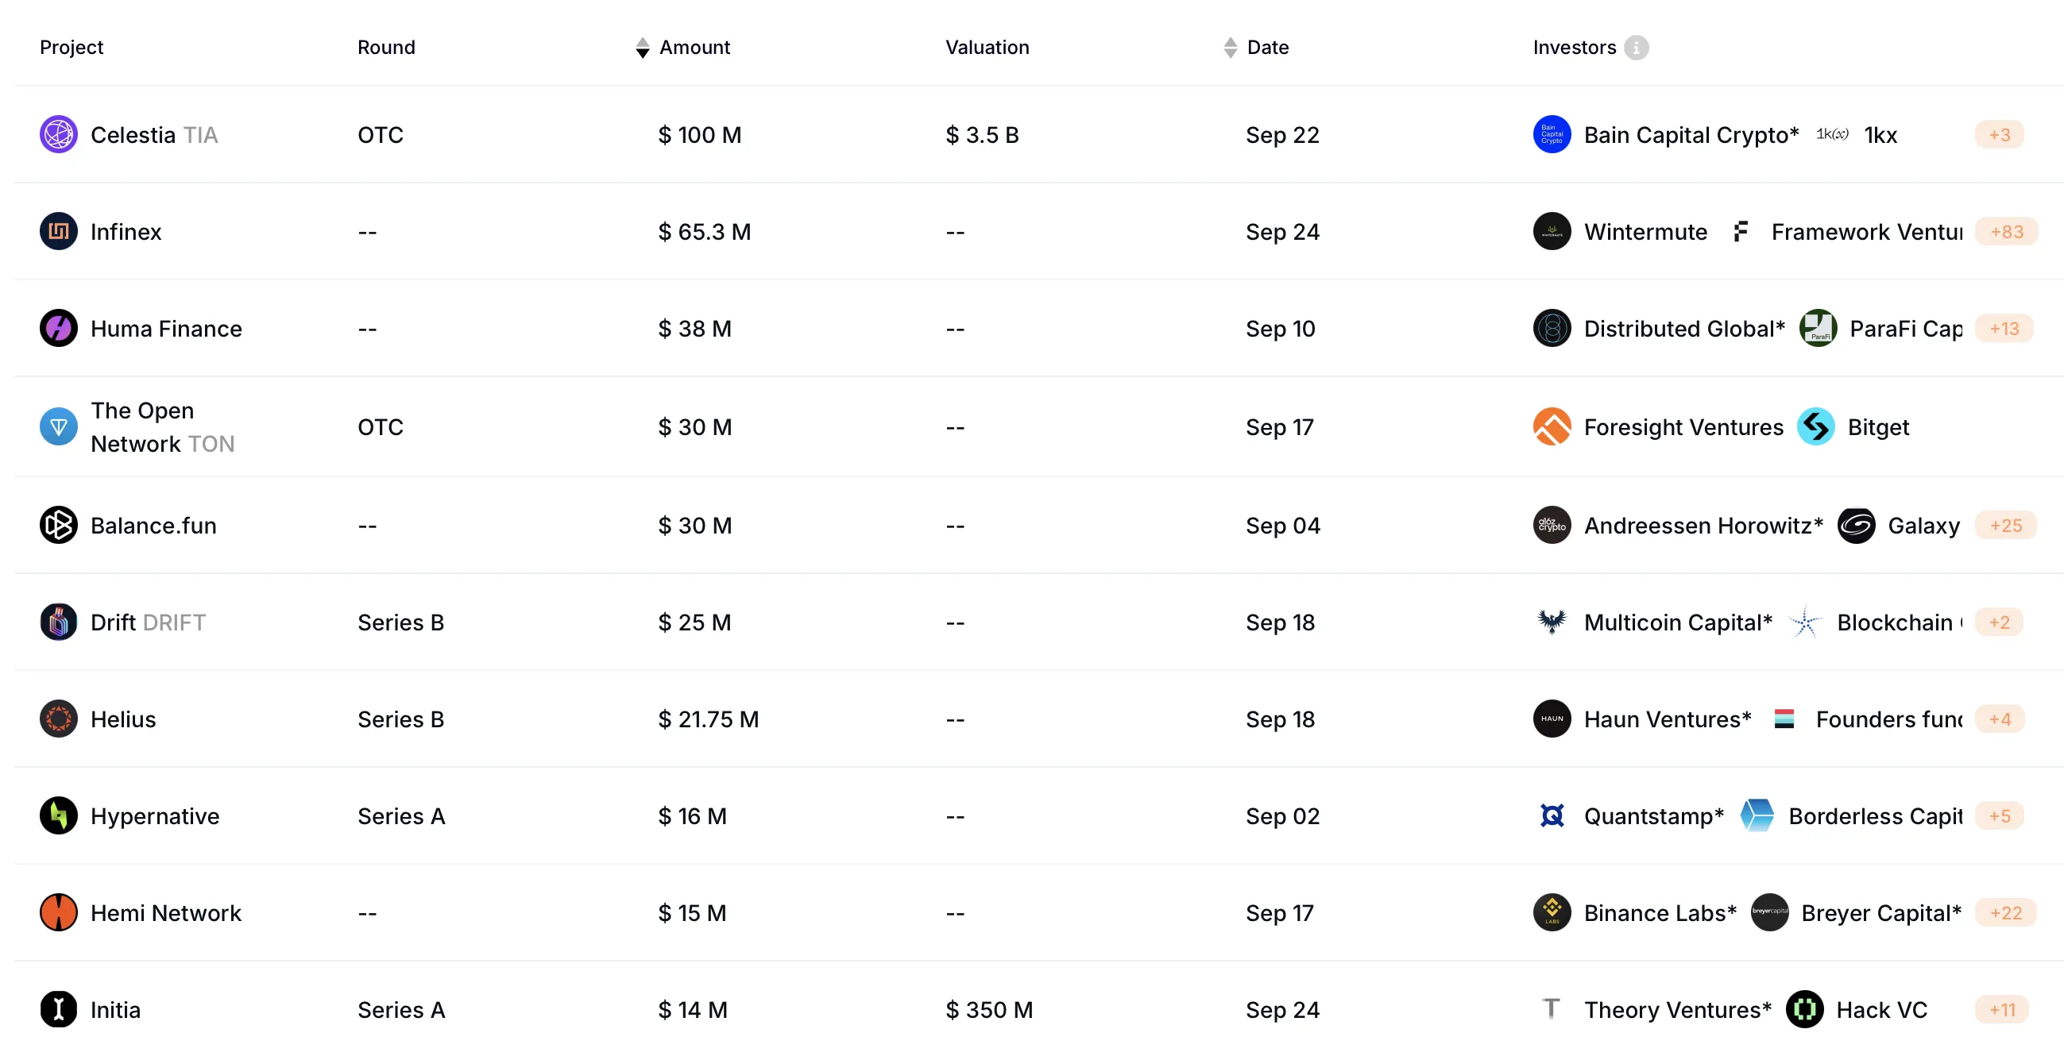Click the Huma Finance logo icon
Image resolution: width=2064 pixels, height=1056 pixels.
(x=59, y=328)
